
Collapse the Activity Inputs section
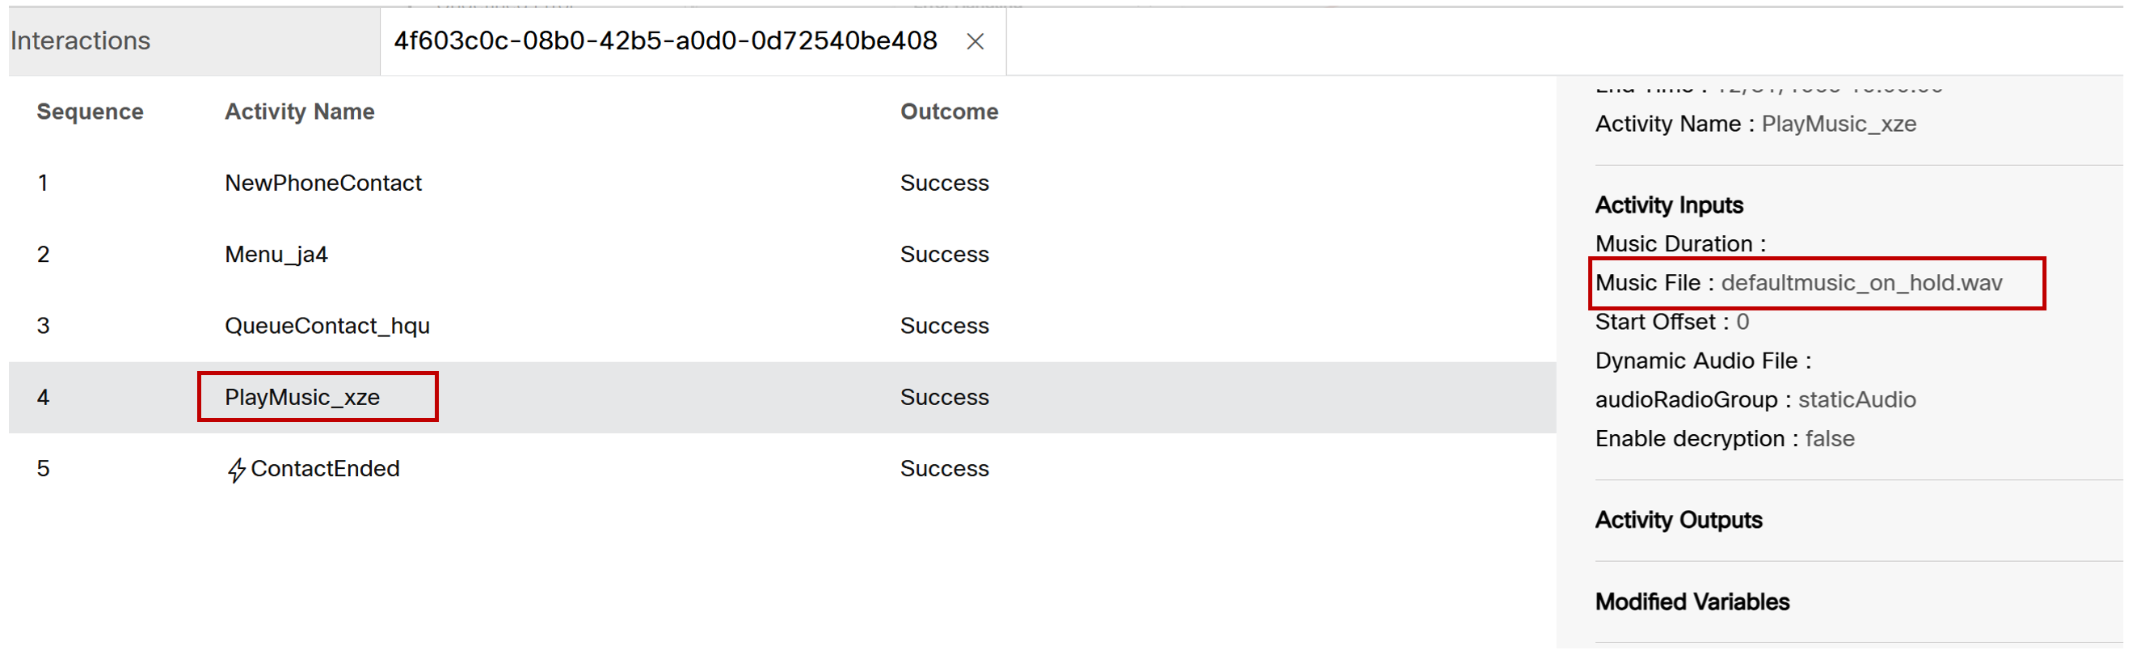coord(1669,205)
